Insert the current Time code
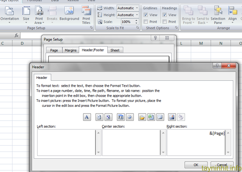The width and height of the screenshot is (242, 172). pyautogui.click(x=129, y=117)
